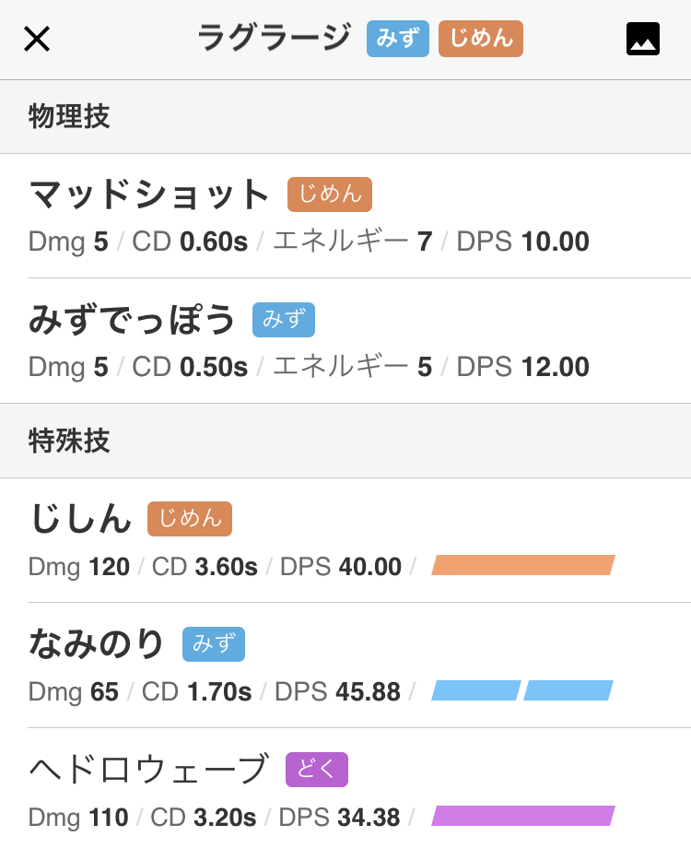Close the ラグラージ detail panel
The height and width of the screenshot is (848, 691).
click(37, 39)
